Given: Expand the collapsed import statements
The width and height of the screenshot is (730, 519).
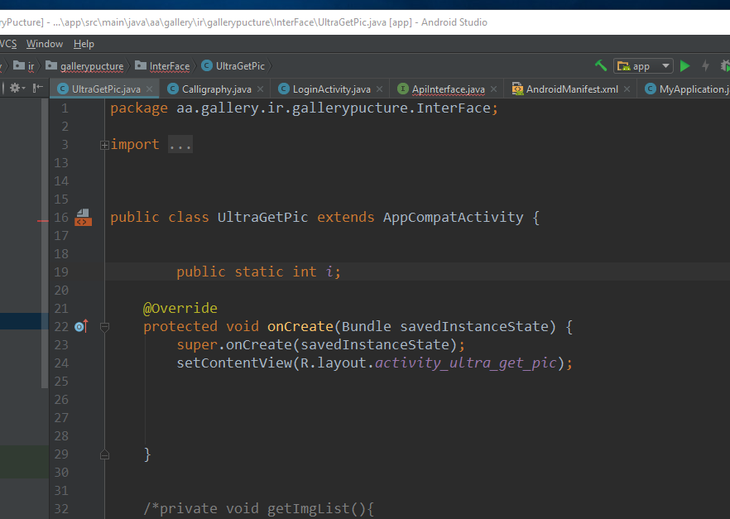Looking at the screenshot, I should (104, 145).
